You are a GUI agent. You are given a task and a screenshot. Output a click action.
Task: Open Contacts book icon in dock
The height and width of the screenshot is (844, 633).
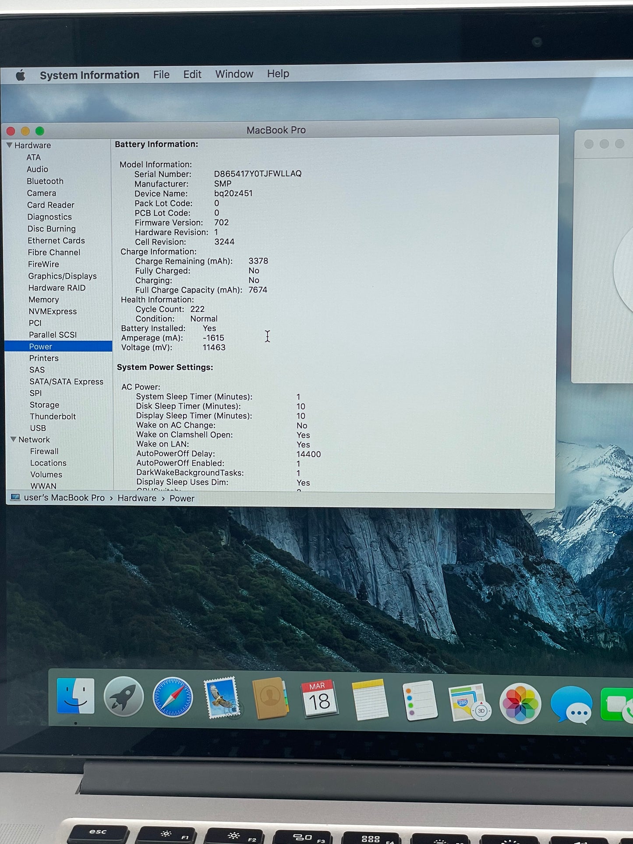coord(270,698)
